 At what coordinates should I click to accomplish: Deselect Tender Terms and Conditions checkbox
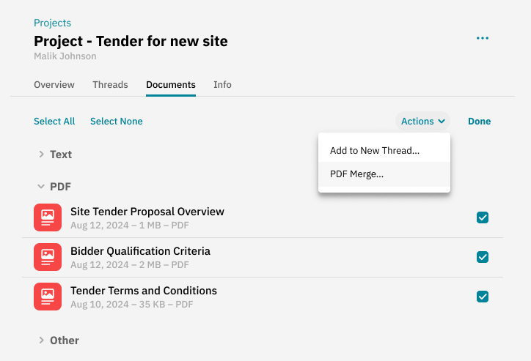point(483,297)
